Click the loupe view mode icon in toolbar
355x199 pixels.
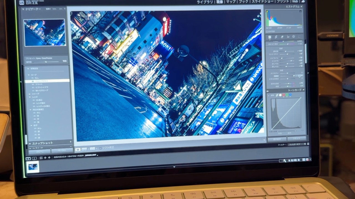(x=78, y=149)
